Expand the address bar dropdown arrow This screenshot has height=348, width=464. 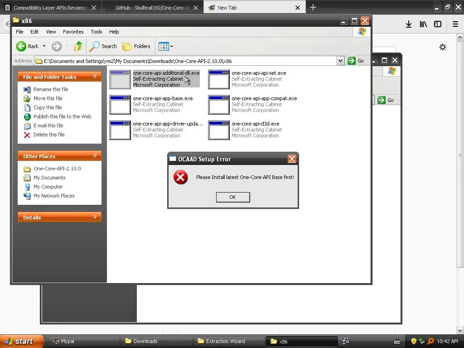click(x=340, y=61)
